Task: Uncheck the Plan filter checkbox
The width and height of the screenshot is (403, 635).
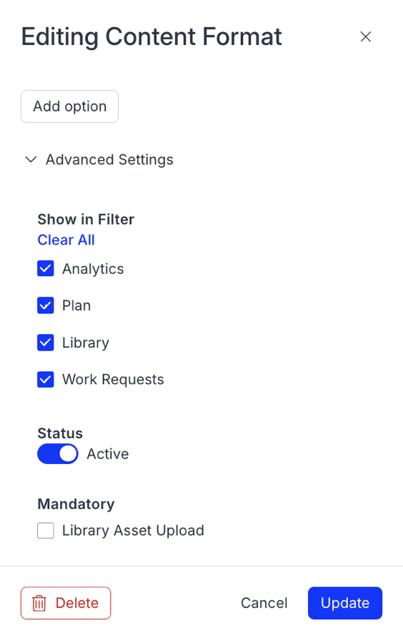Action: tap(46, 305)
